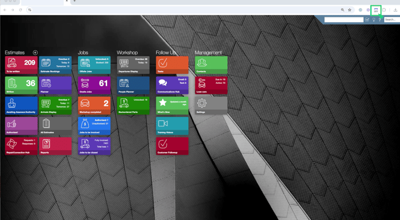Screen dimensions: 400x220
Task: Bookmark the page with the star icon
Action: [349, 10]
